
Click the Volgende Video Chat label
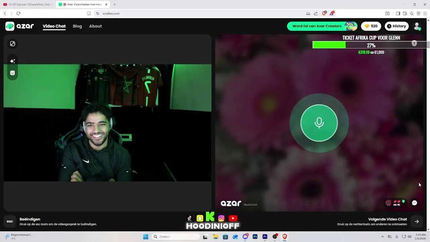pyautogui.click(x=387, y=219)
